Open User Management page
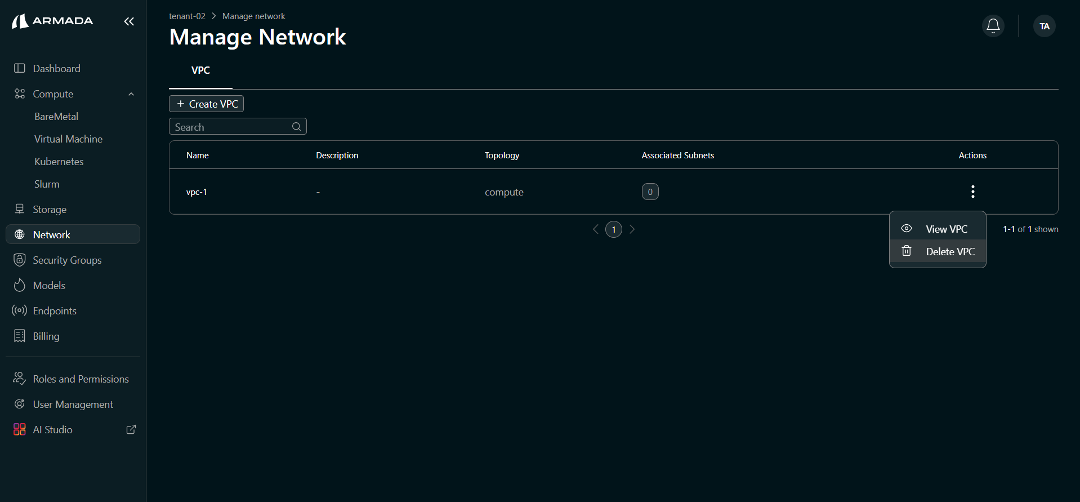This screenshot has width=1080, height=502. tap(73, 404)
